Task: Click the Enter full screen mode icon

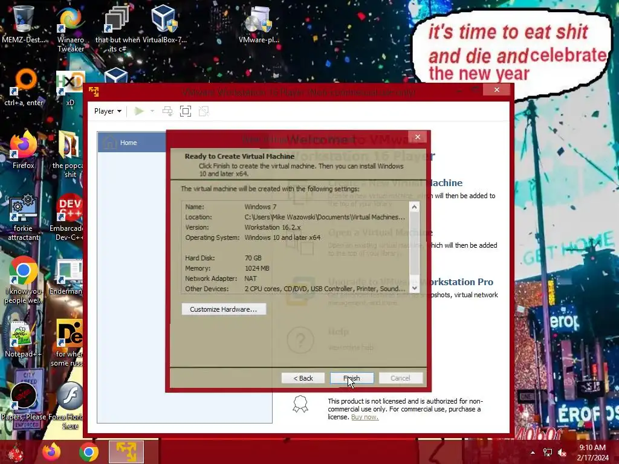Action: [x=186, y=111]
